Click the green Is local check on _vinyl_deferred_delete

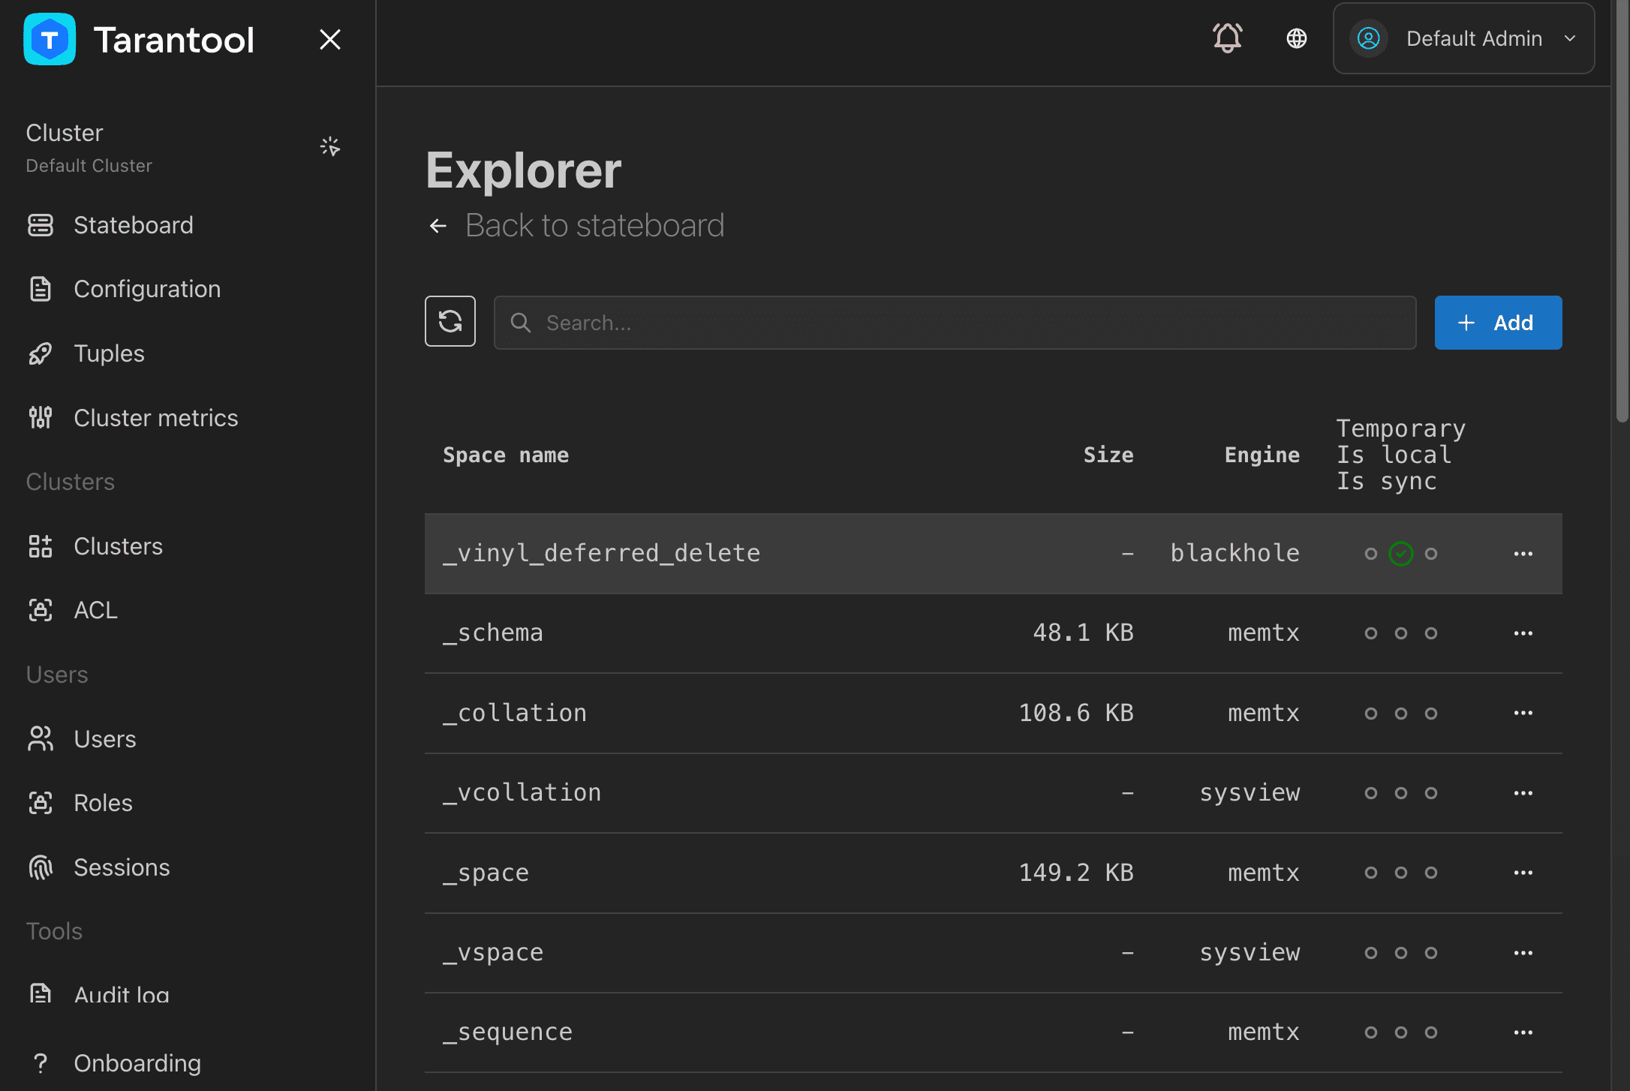(x=1401, y=554)
